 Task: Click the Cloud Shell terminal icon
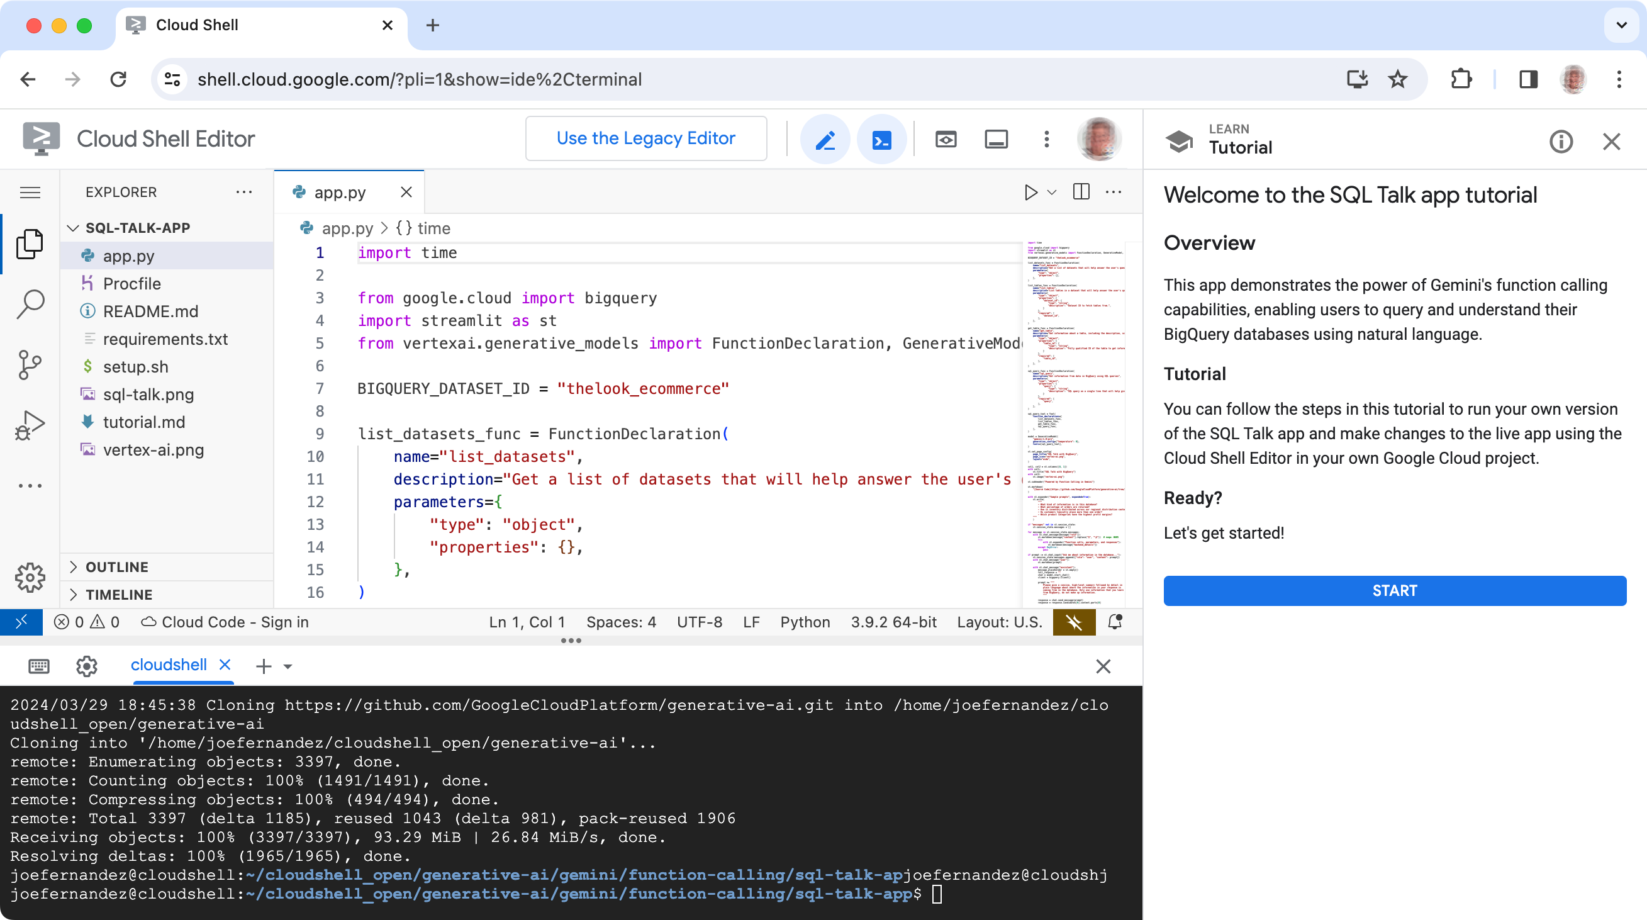click(881, 138)
